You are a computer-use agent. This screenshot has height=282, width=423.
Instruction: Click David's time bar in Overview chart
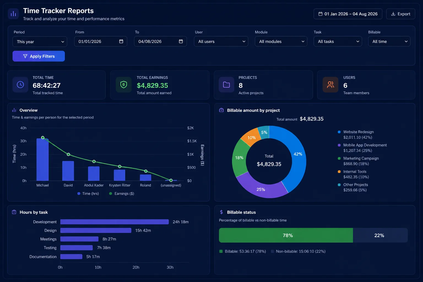click(68, 171)
